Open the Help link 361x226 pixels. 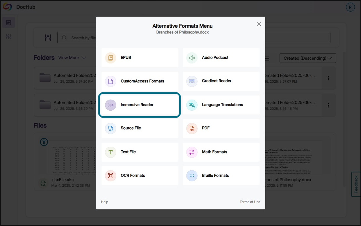(104, 202)
